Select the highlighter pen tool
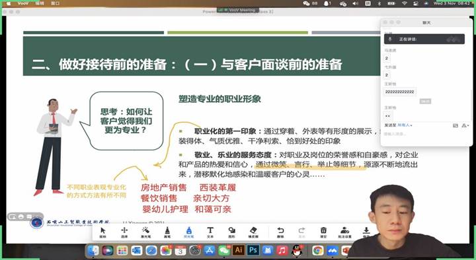 coord(189,232)
